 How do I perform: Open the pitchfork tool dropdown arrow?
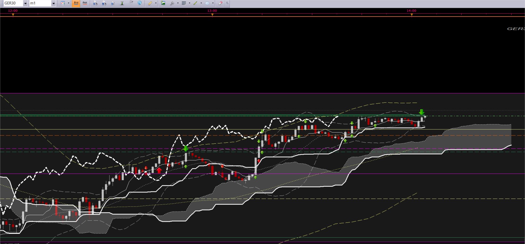[x=178, y=3]
